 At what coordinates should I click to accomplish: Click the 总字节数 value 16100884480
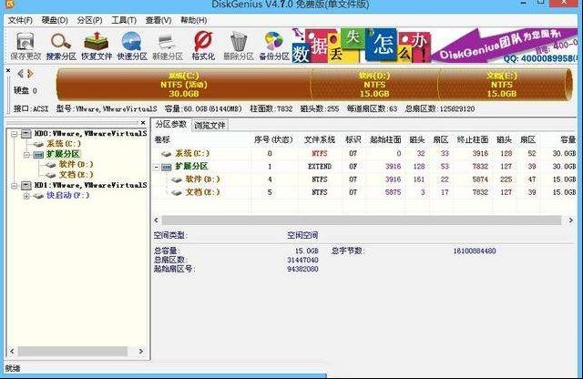(474, 251)
